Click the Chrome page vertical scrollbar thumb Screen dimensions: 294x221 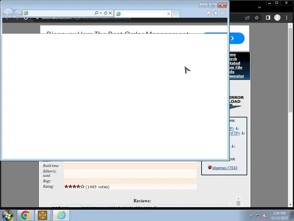[291, 70]
